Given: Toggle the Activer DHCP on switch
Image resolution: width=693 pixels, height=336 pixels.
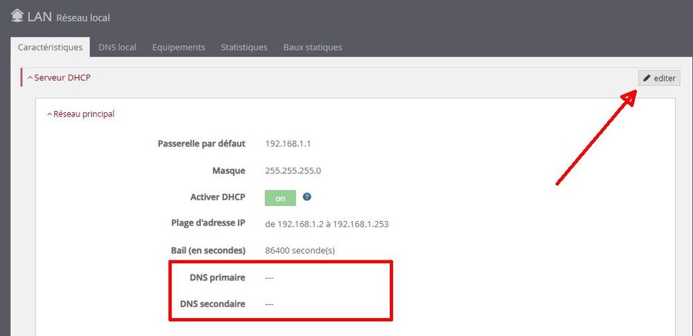Looking at the screenshot, I should 280,198.
